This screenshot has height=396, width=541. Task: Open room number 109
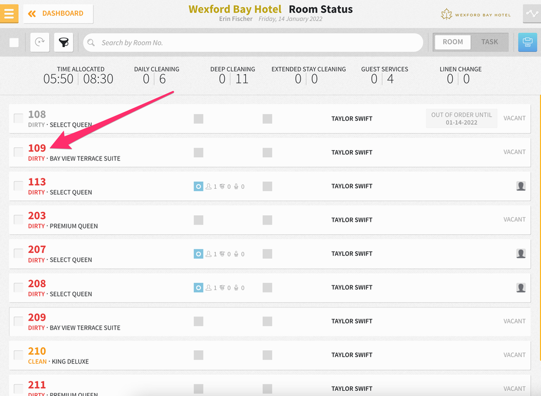(37, 148)
